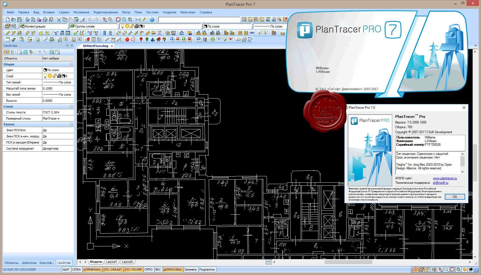Click the green map pin icon
The width and height of the screenshot is (481, 275).
pos(147,39)
